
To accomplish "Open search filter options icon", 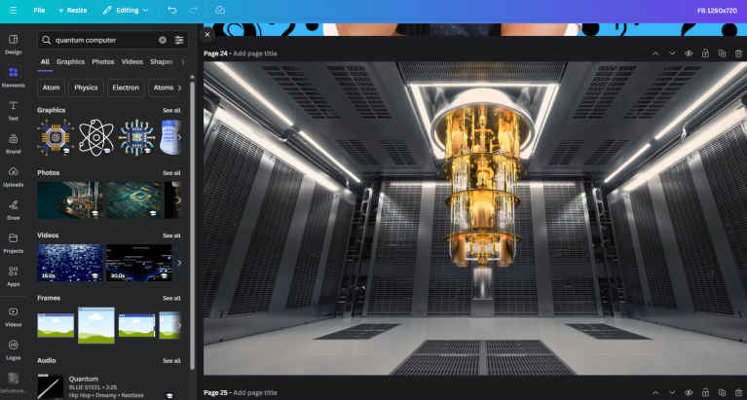I will tap(179, 40).
